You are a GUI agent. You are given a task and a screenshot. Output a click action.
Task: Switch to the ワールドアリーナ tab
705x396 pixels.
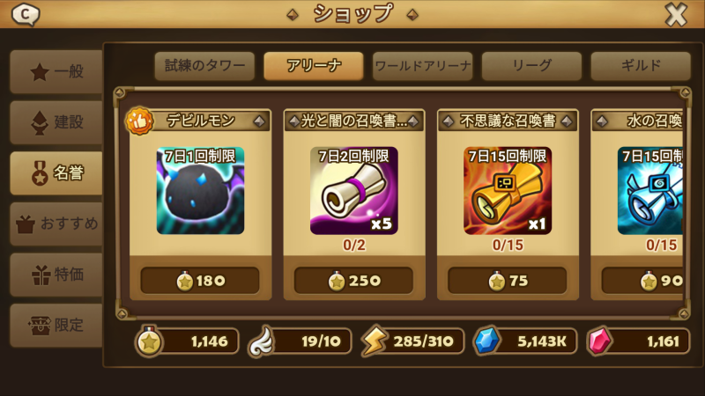[423, 66]
